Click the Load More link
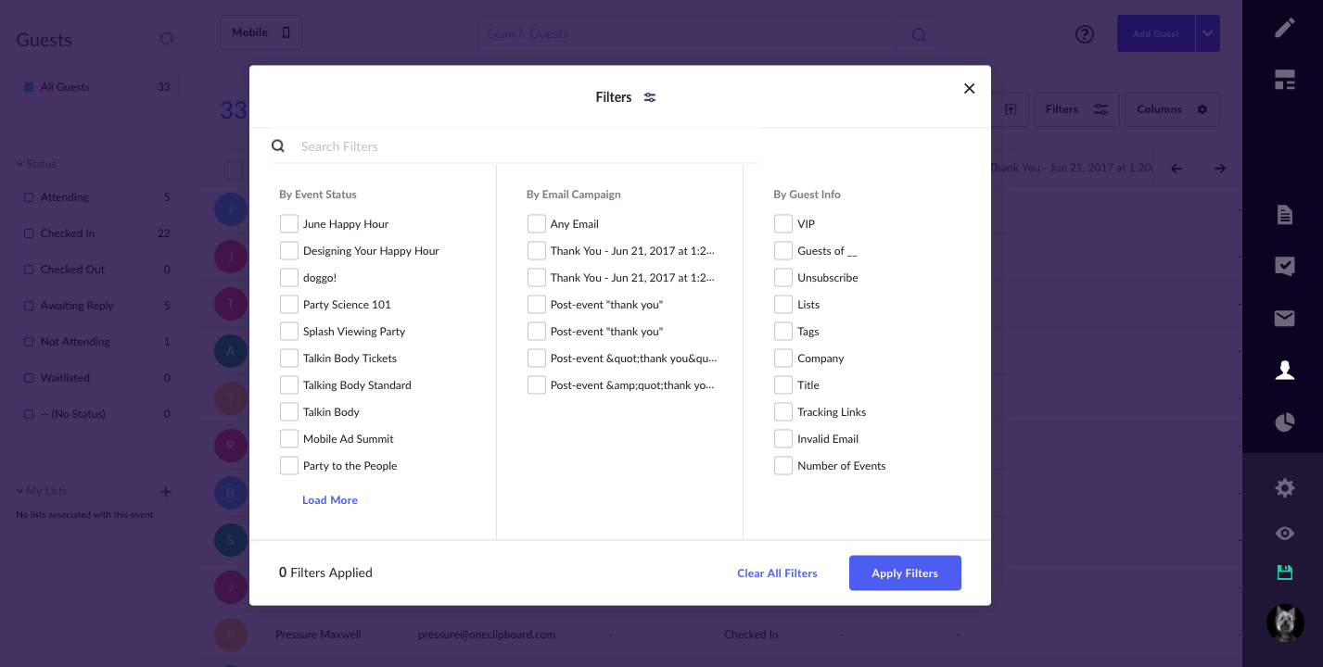The image size is (1323, 667). (x=330, y=500)
